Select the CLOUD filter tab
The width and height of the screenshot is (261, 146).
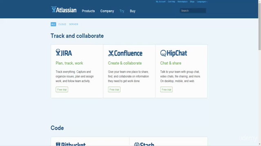pos(62,24)
